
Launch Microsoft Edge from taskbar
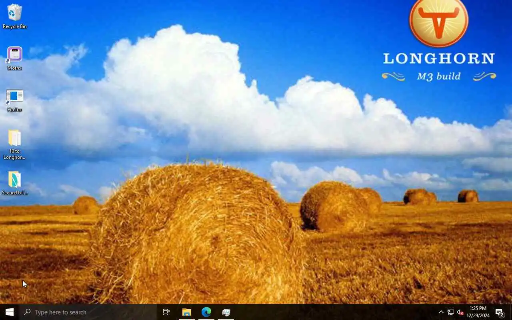pyautogui.click(x=206, y=312)
